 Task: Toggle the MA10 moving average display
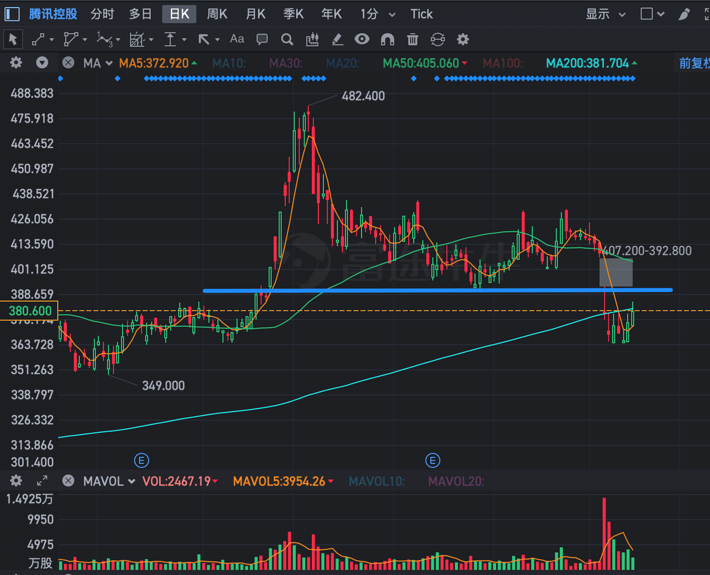(x=228, y=62)
